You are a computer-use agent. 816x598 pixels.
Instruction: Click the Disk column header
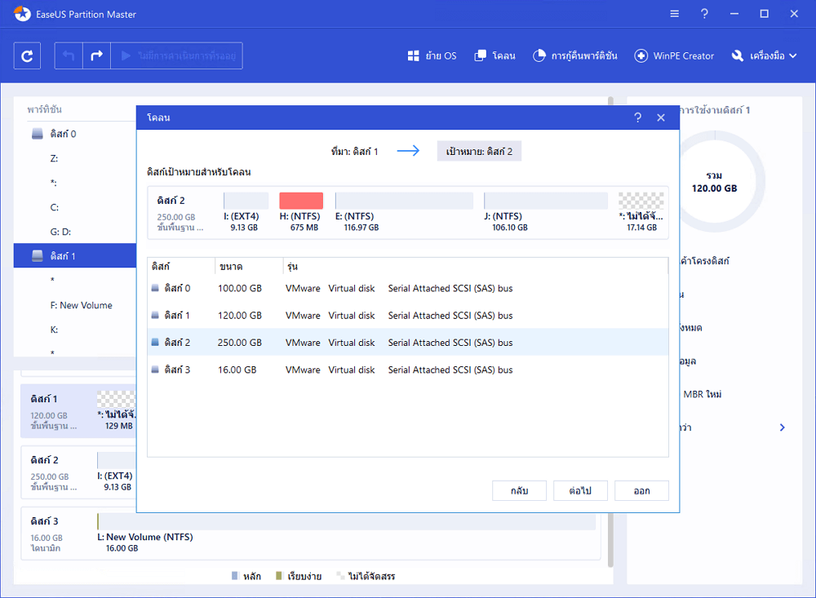(x=181, y=267)
